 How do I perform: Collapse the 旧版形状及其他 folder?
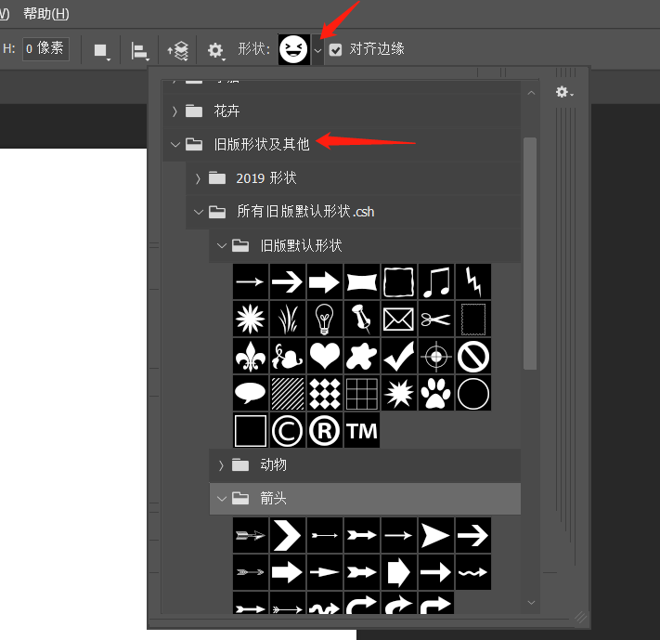coord(175,145)
